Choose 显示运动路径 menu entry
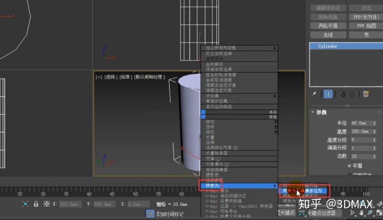 pos(239,107)
